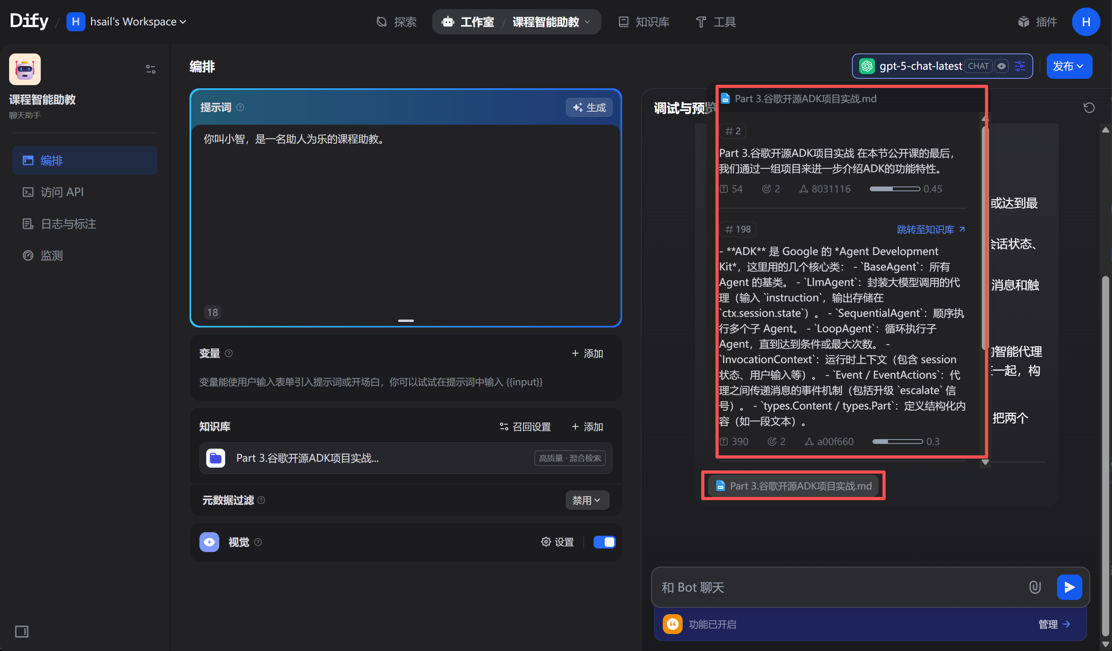This screenshot has width=1112, height=651.
Task: Select the Part 3.谷歌开源ADK项目实战 dataset row
Action: 406,458
